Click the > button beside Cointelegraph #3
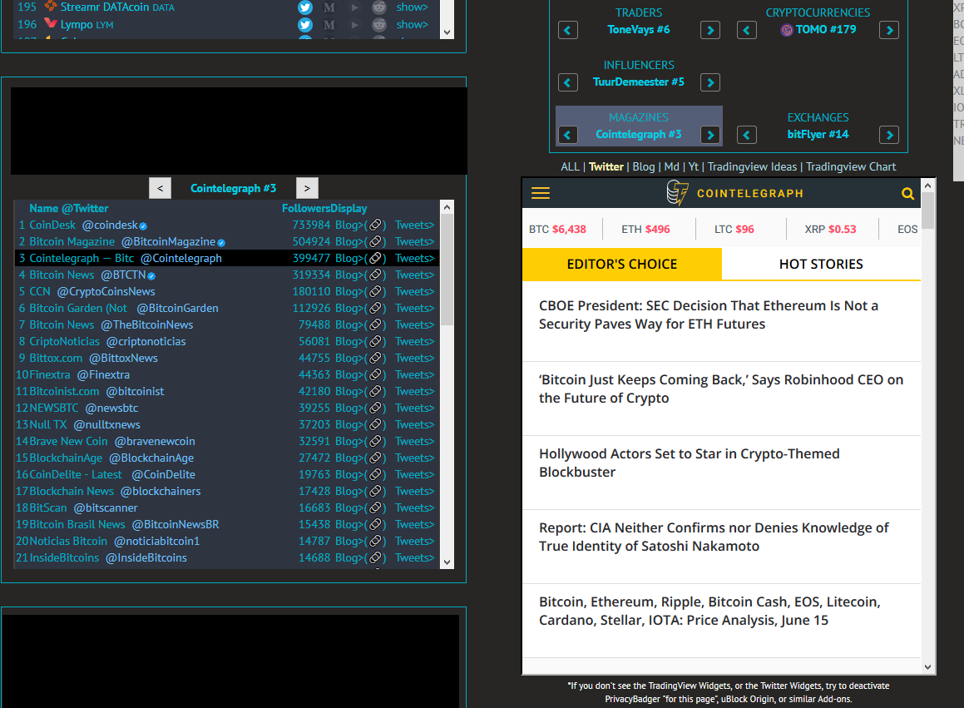 point(307,188)
